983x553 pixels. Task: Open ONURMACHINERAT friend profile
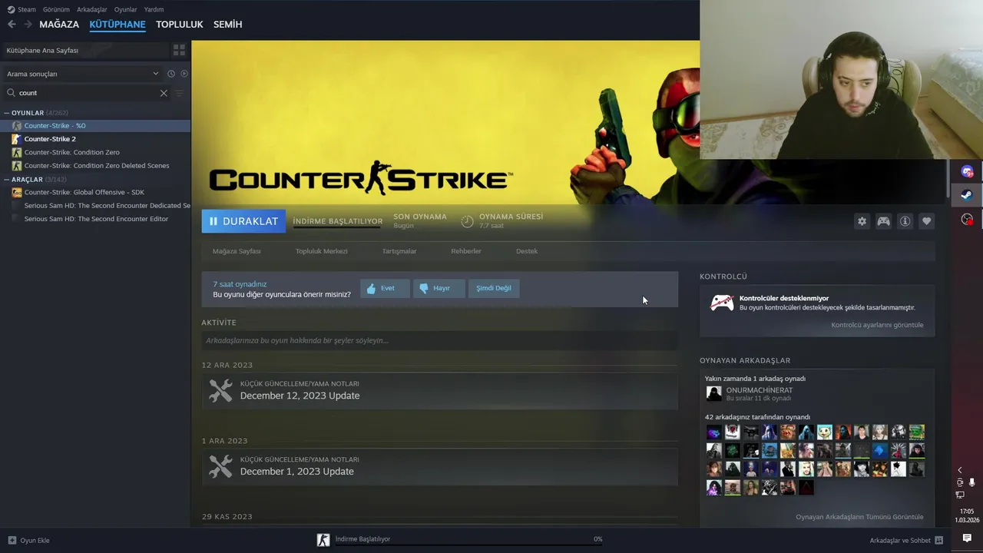point(759,390)
